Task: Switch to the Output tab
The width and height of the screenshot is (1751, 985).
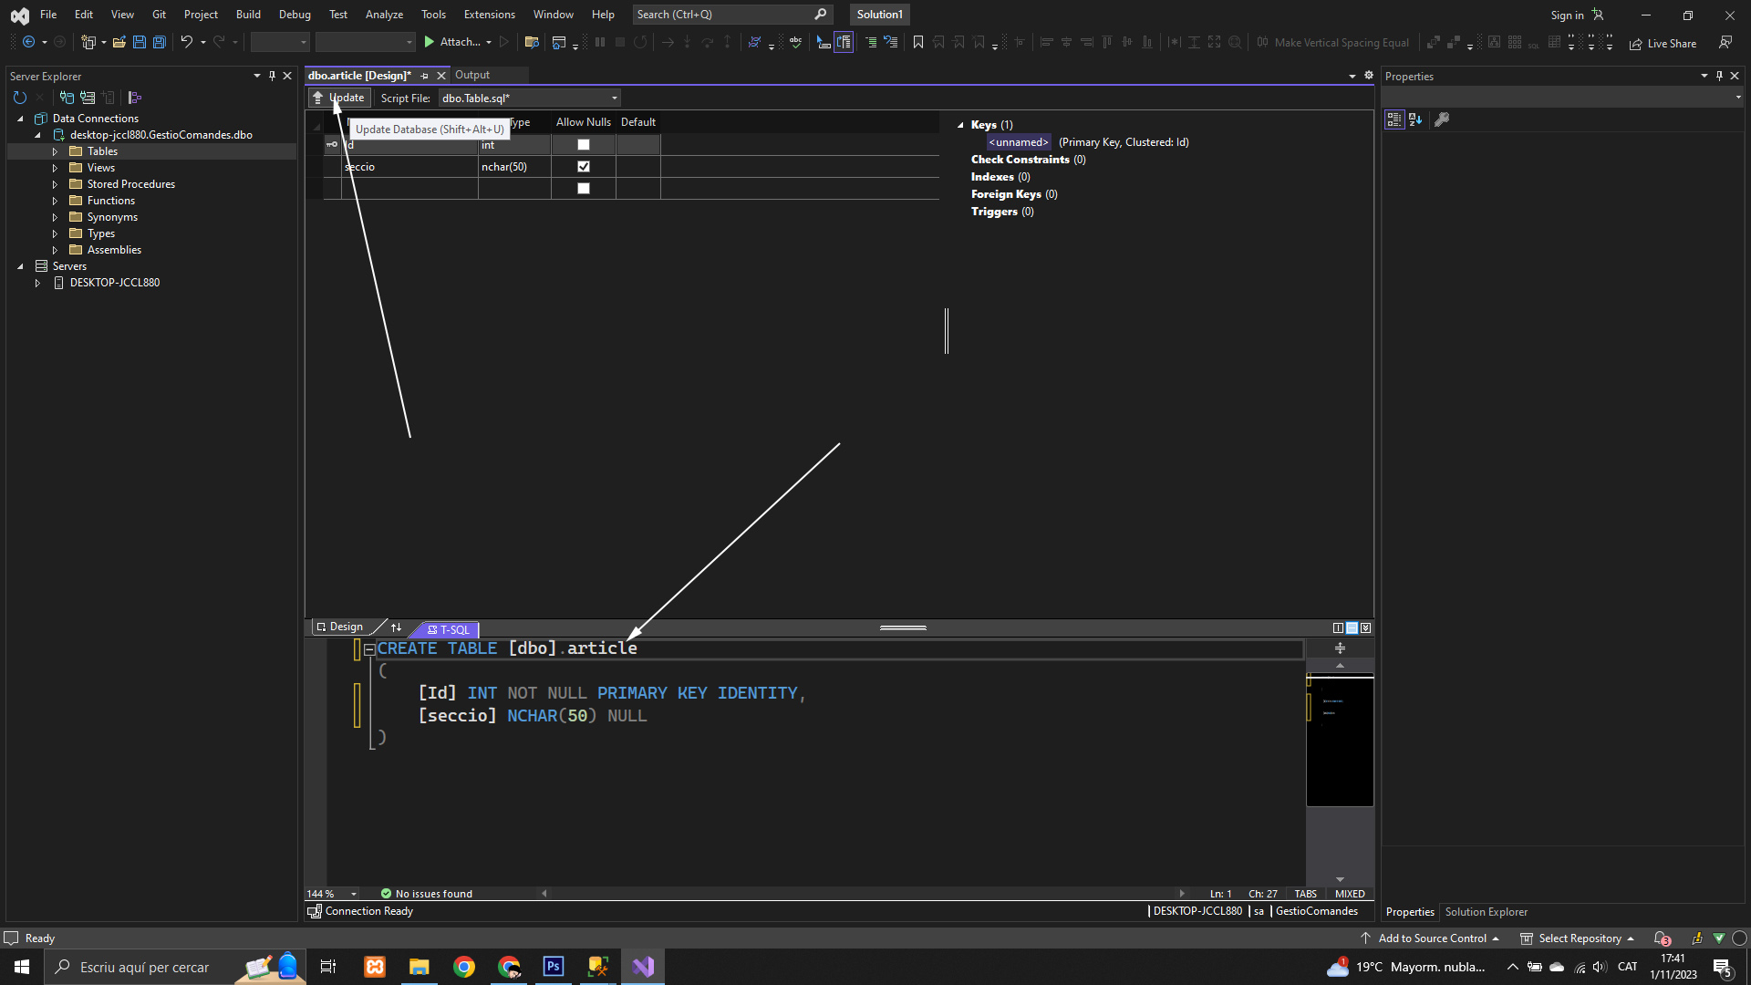Action: 471,75
